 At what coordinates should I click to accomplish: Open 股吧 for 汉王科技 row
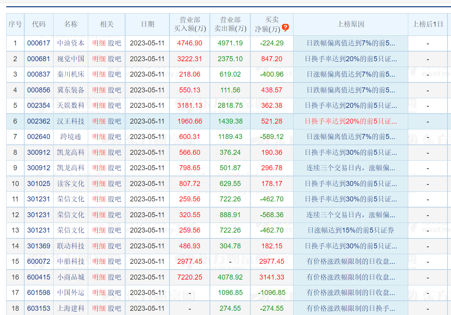pos(114,121)
